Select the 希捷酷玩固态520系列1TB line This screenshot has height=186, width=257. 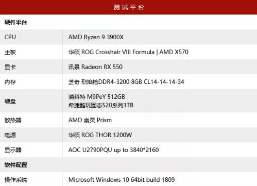point(101,105)
